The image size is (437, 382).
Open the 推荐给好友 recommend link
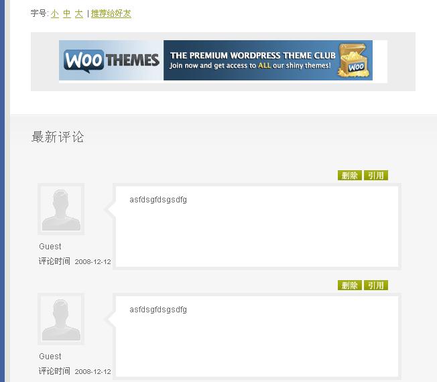tap(111, 13)
